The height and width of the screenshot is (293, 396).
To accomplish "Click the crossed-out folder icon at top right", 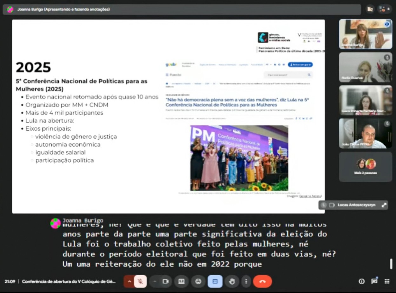I will pyautogui.click(x=370, y=9).
